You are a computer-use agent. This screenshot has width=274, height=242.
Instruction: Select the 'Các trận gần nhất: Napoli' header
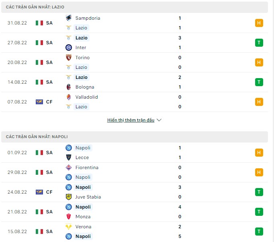point(37,137)
